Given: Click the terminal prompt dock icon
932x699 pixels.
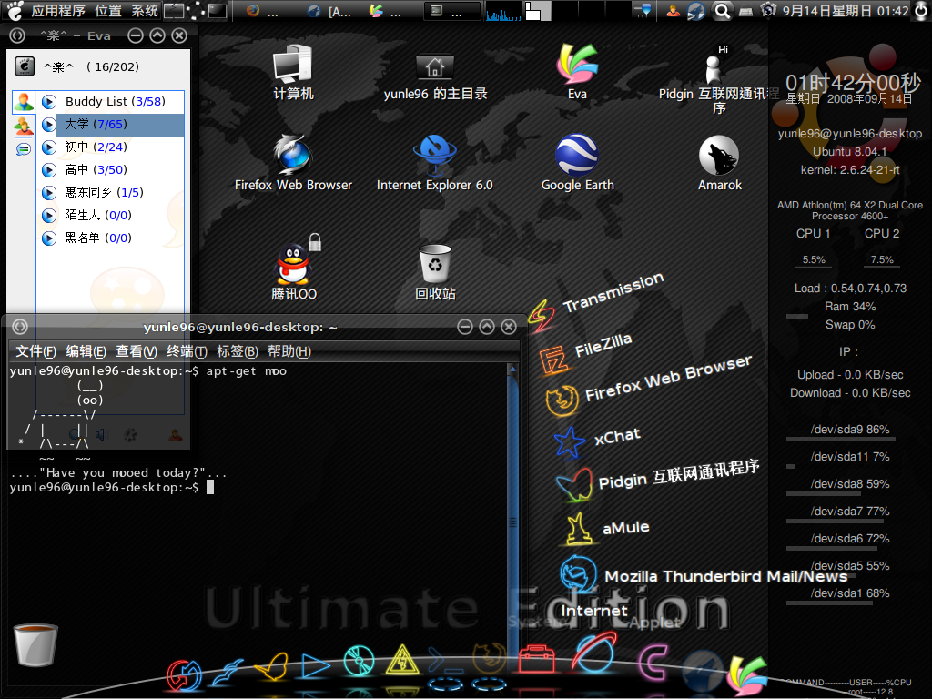Looking at the screenshot, I should coord(446,661).
